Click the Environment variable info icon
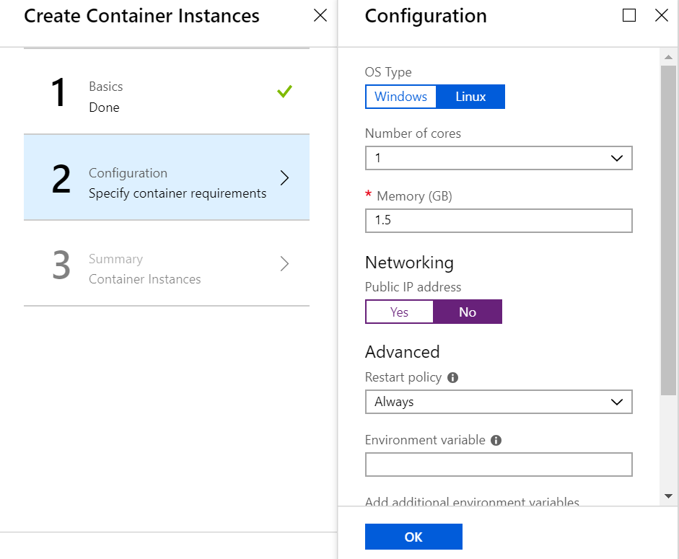Image resolution: width=679 pixels, height=559 pixels. coord(496,440)
